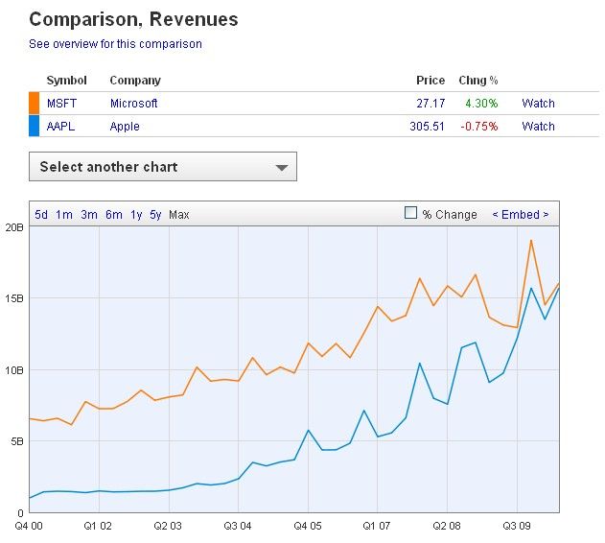
Task: Click the 'Comparison, Revenues' heading
Action: pos(133,19)
